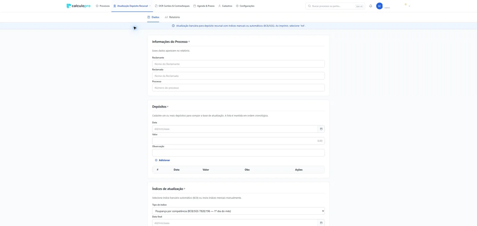Click the # column header in deposits table
Image resolution: width=477 pixels, height=226 pixels.
click(x=157, y=170)
